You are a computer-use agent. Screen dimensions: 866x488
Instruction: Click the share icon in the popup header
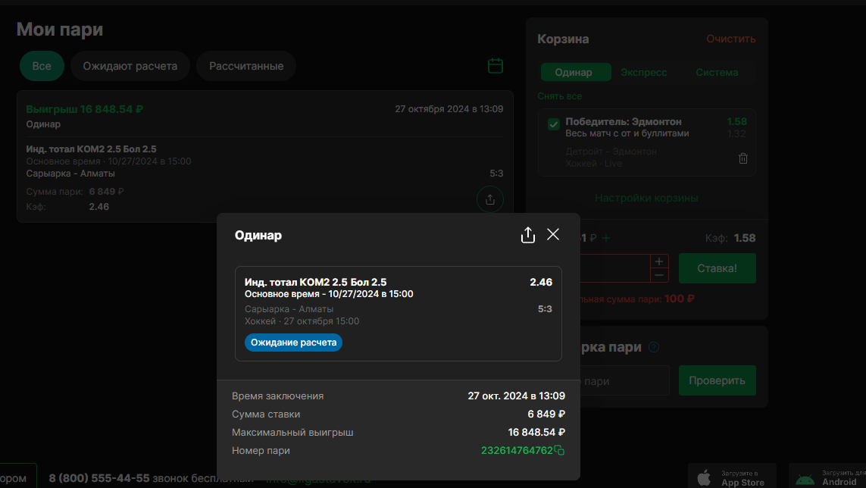click(528, 235)
